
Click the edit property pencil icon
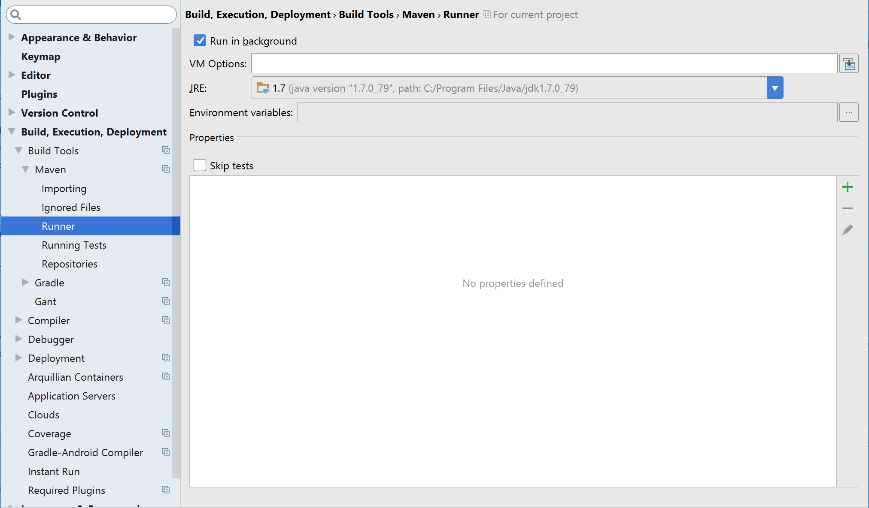point(848,230)
